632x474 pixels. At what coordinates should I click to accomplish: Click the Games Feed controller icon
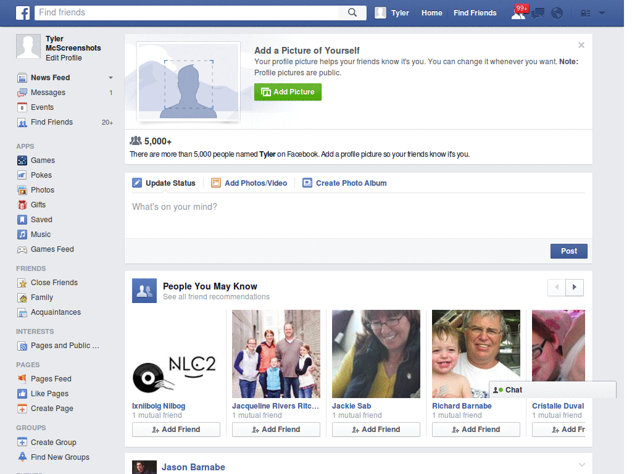[x=22, y=249]
